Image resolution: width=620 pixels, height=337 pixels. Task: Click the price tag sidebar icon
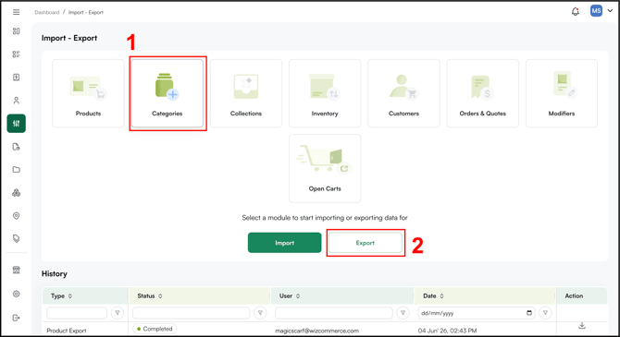pyautogui.click(x=17, y=238)
